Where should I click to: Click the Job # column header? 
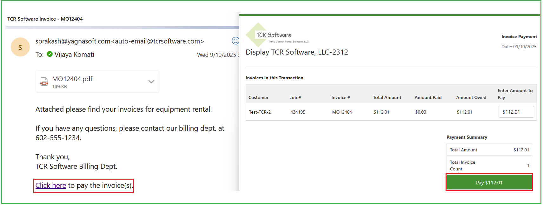coord(295,97)
